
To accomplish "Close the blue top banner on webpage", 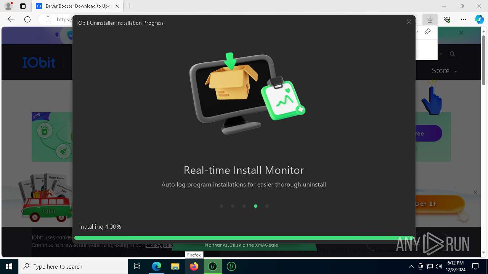I will 461,33.
